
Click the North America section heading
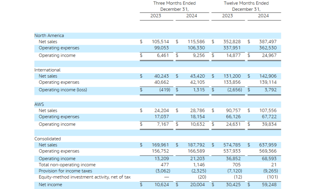point(49,35)
